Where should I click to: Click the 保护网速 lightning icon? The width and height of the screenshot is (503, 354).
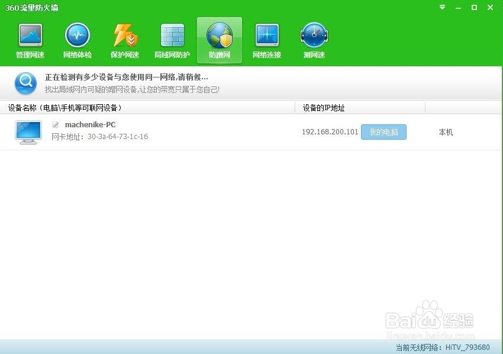tap(124, 36)
